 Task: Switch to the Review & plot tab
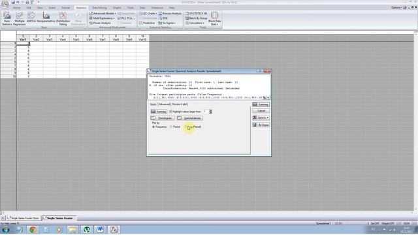180,104
